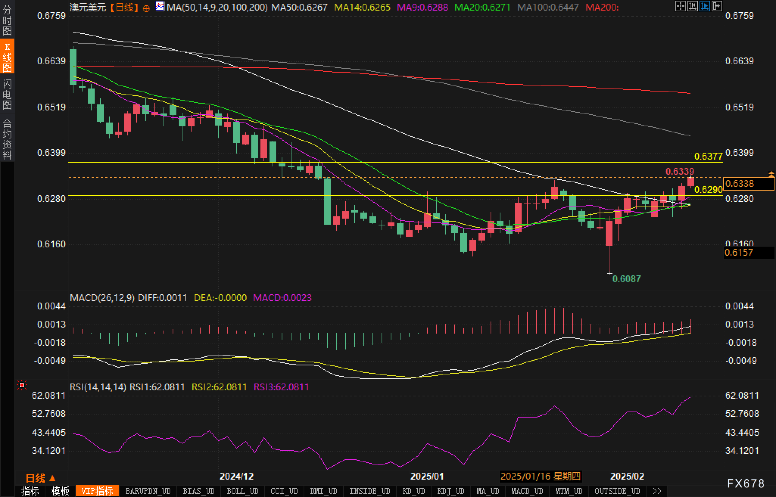
Task: Expand more indicators with the >> arrow
Action: point(657,491)
